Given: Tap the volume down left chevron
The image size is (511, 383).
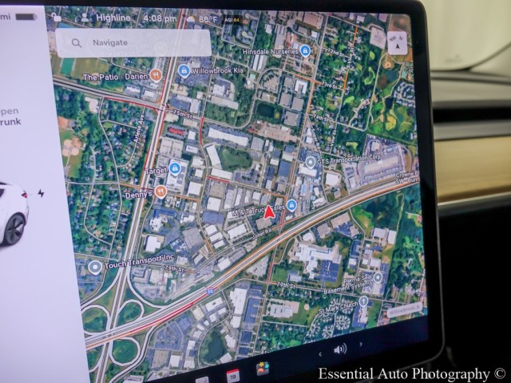Looking at the screenshot, I should tap(320, 354).
